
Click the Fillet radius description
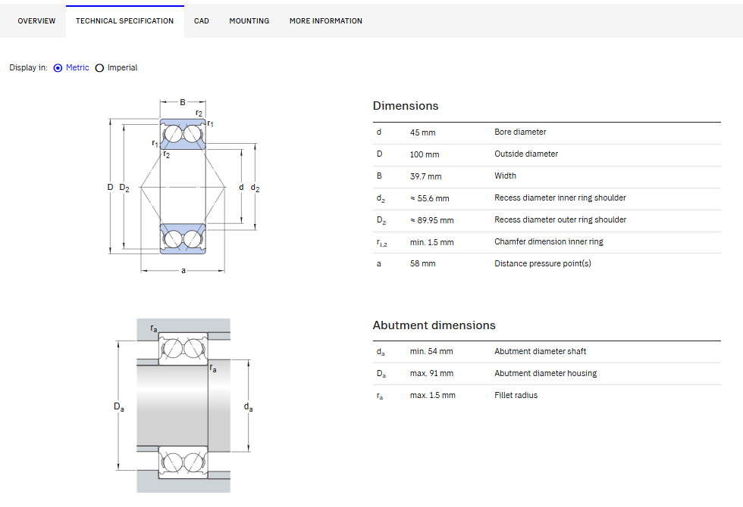(x=516, y=395)
